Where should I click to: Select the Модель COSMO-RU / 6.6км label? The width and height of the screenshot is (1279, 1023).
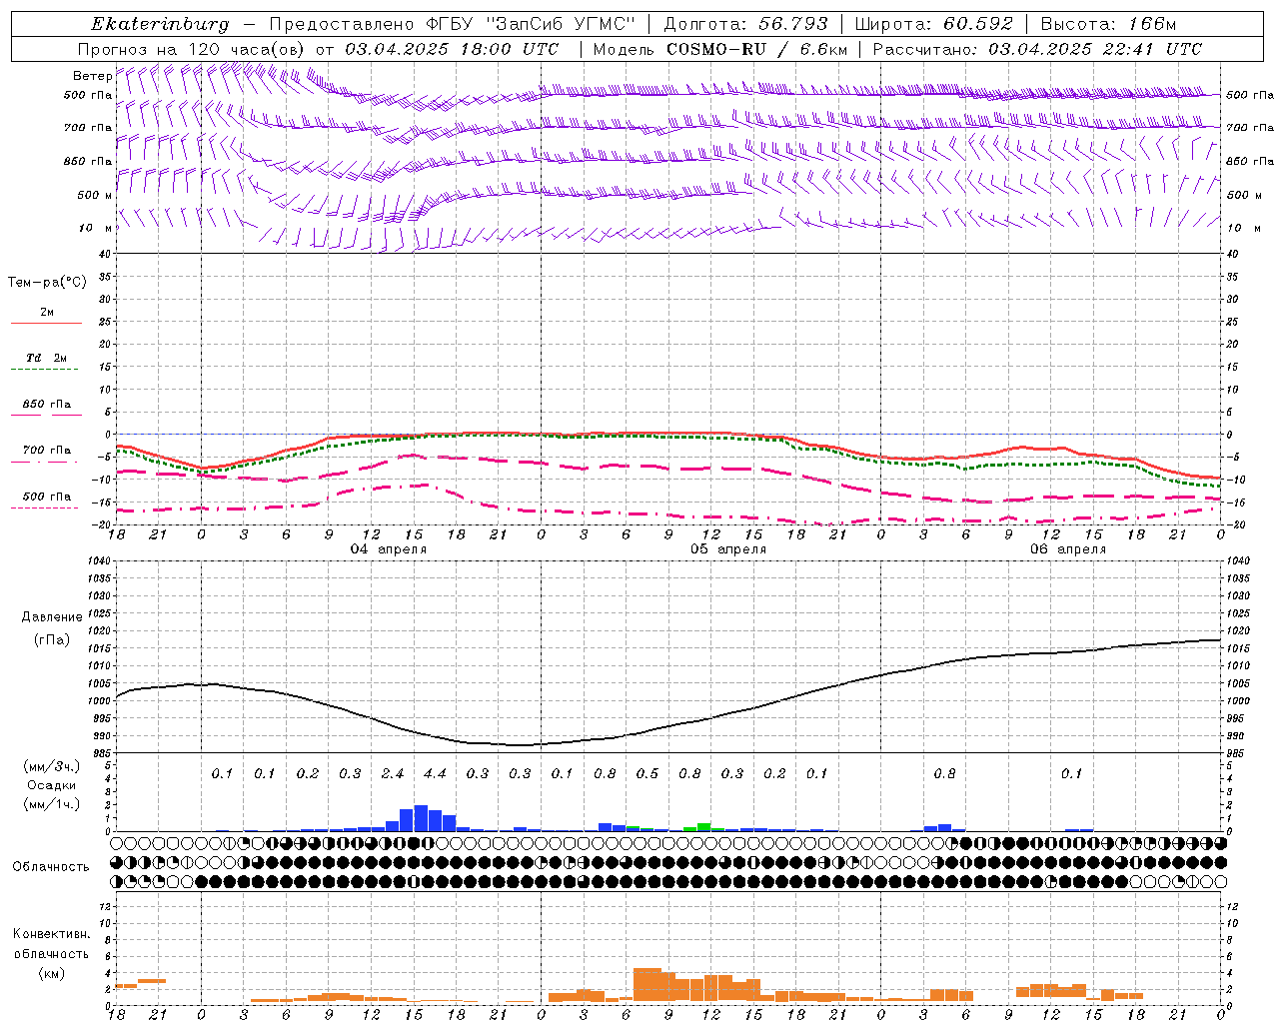[720, 49]
